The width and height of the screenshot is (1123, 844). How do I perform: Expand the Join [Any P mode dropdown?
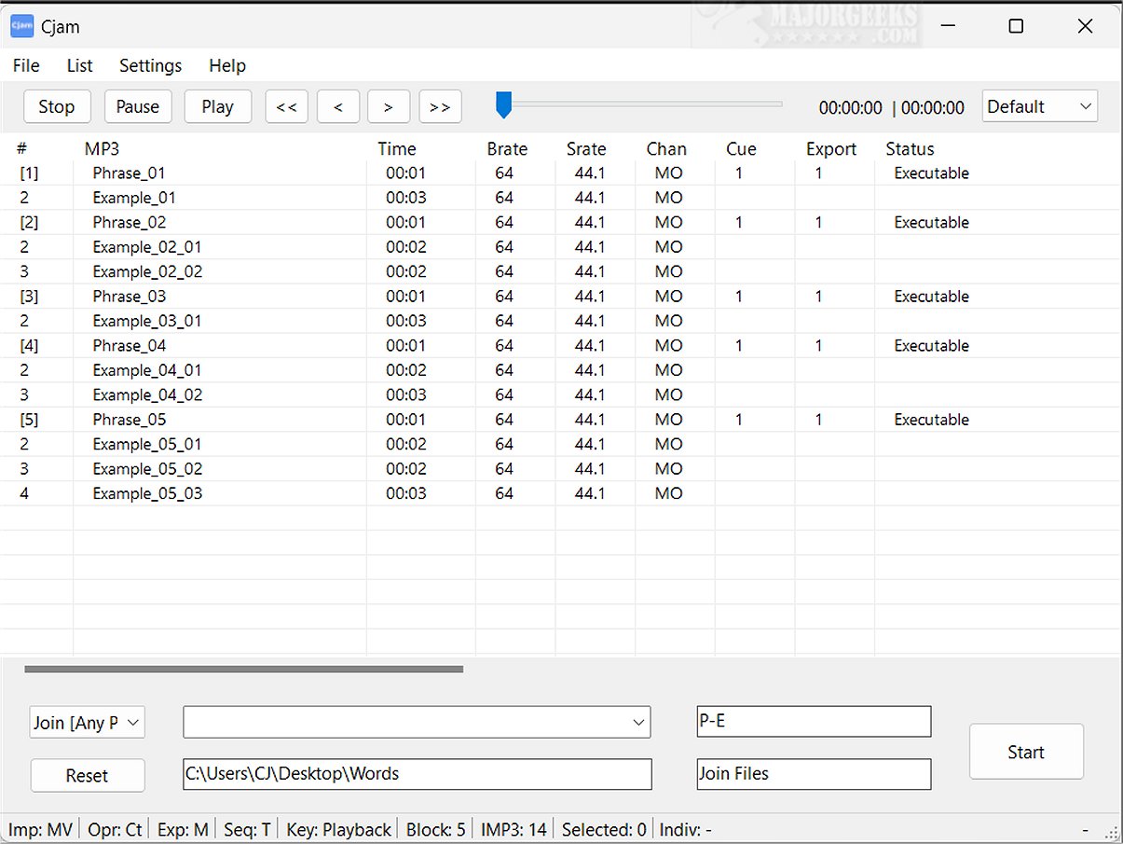[87, 722]
